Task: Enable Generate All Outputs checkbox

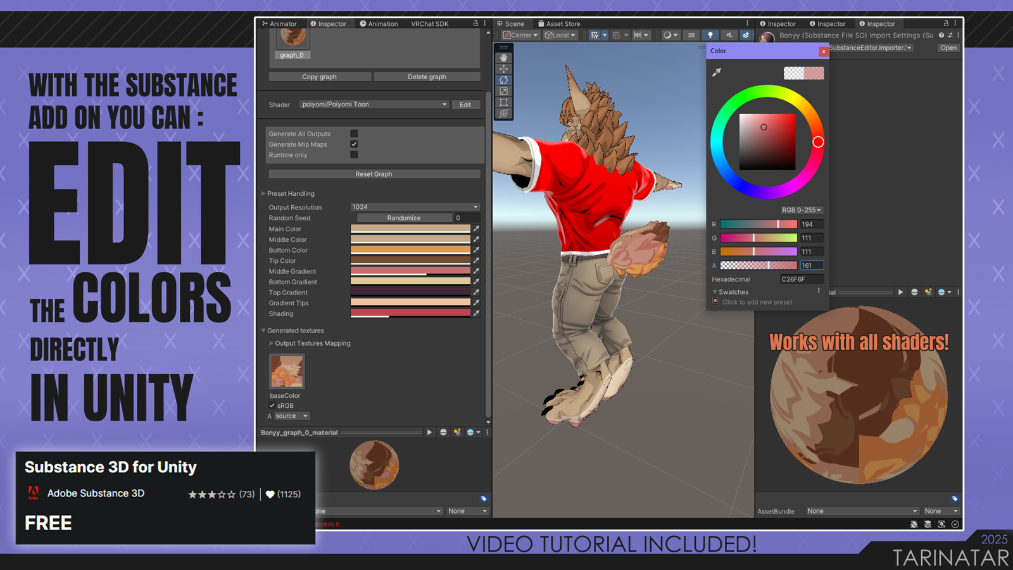Action: 354,134
